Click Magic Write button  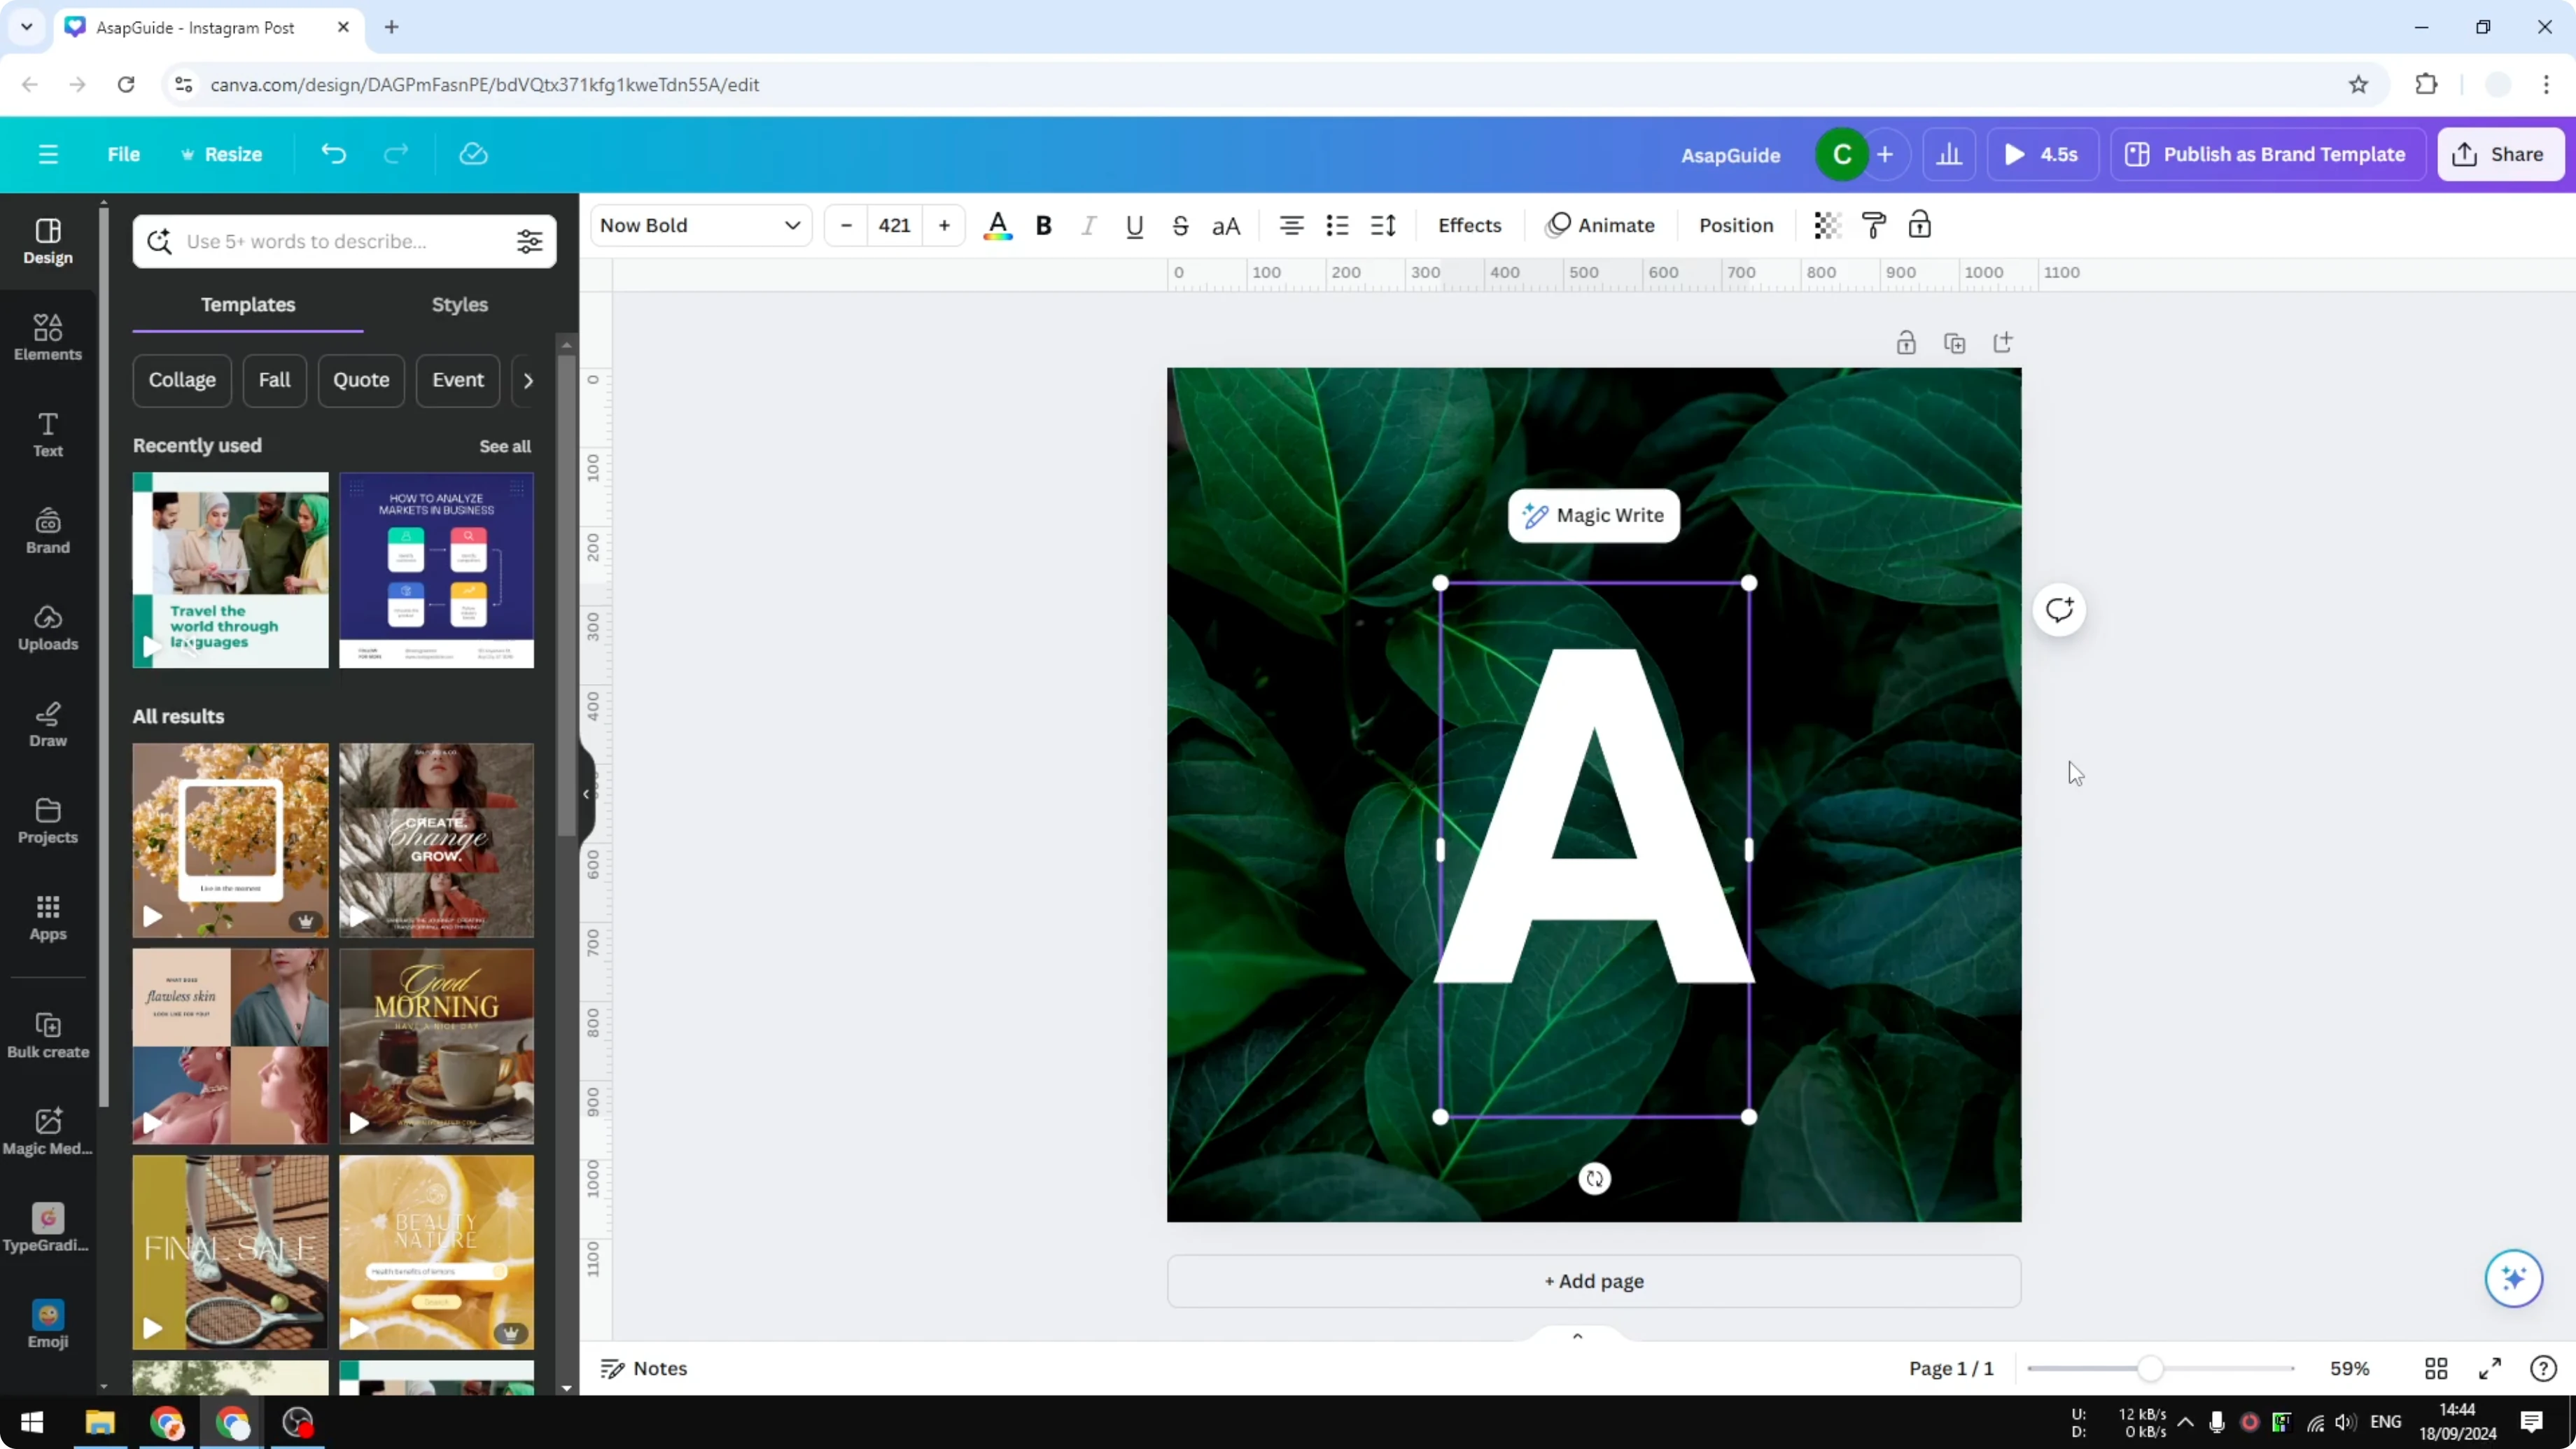(1594, 515)
